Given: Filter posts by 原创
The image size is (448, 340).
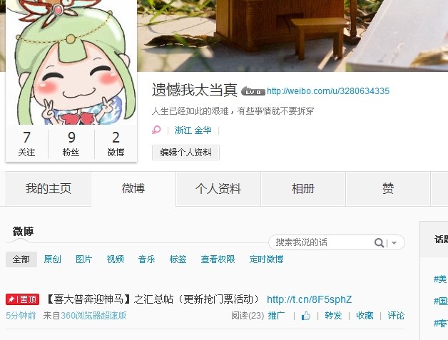Looking at the screenshot, I should [53, 259].
